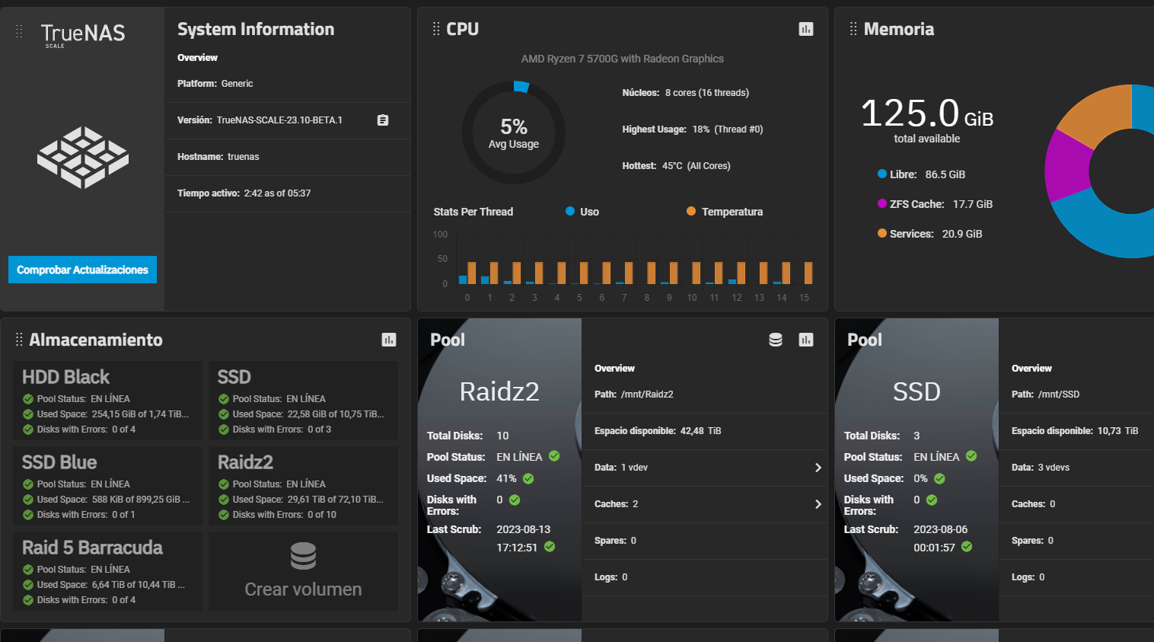This screenshot has width=1154, height=642.
Task: Click Raidz2 Pool Status green check
Action: click(554, 456)
